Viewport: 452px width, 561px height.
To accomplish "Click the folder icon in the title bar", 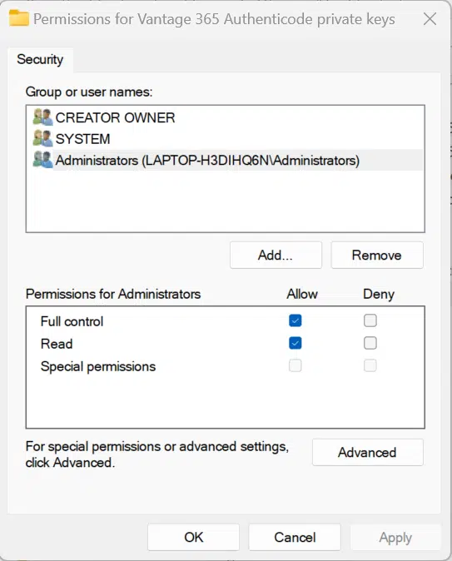I will [x=18, y=18].
